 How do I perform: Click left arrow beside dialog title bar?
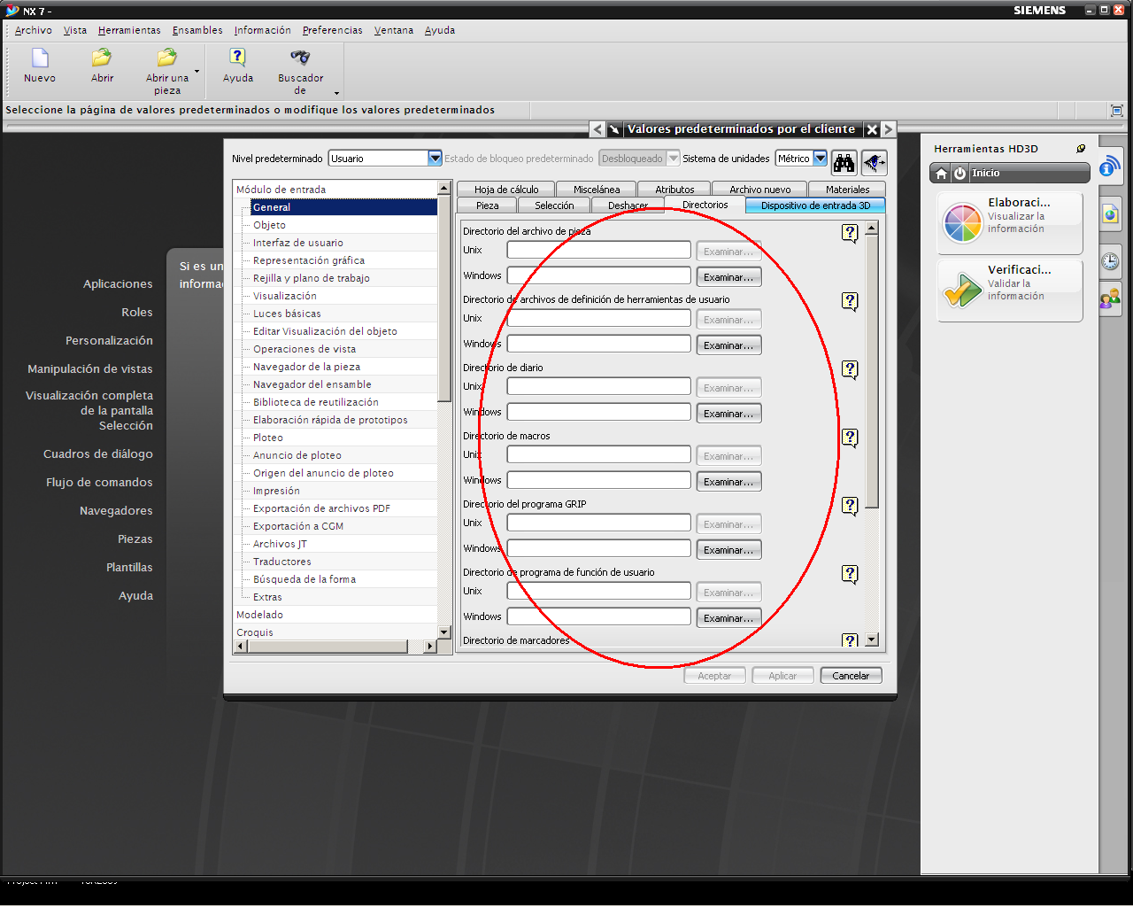tap(597, 129)
